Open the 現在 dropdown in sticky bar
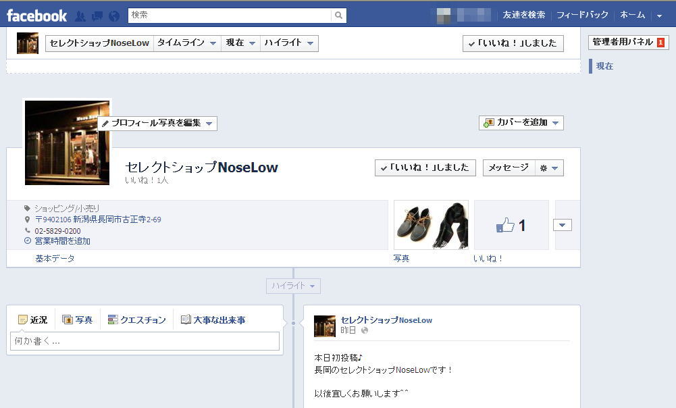 (x=240, y=43)
